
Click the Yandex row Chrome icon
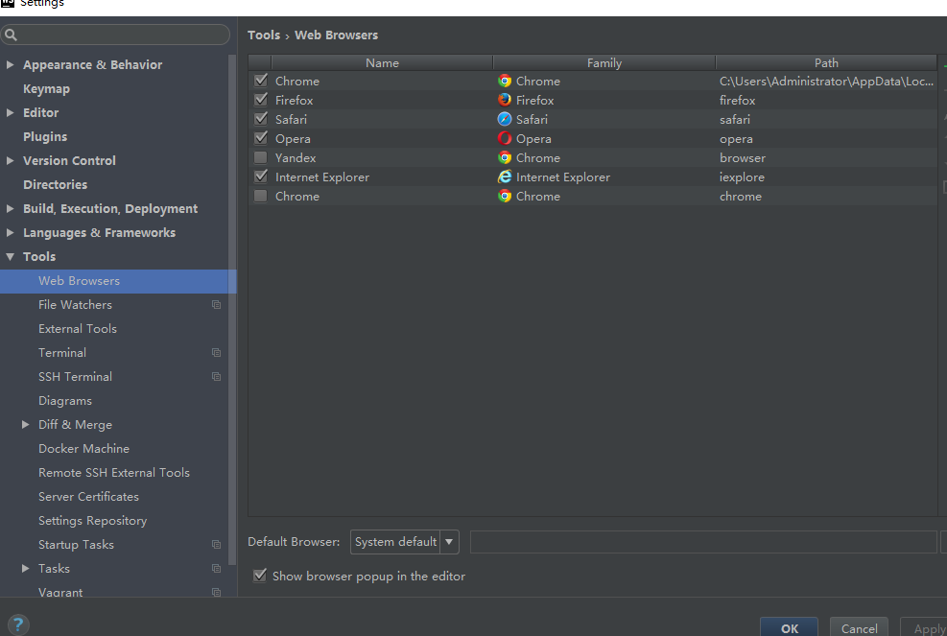point(505,157)
